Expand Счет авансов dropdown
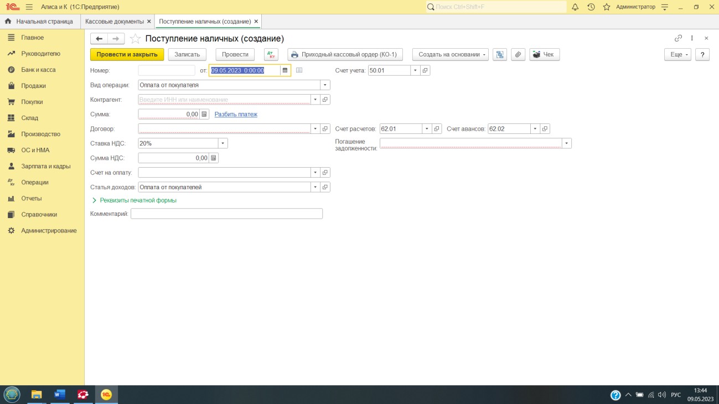719x404 pixels. pos(535,128)
